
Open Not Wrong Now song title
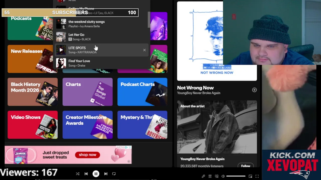195,88
